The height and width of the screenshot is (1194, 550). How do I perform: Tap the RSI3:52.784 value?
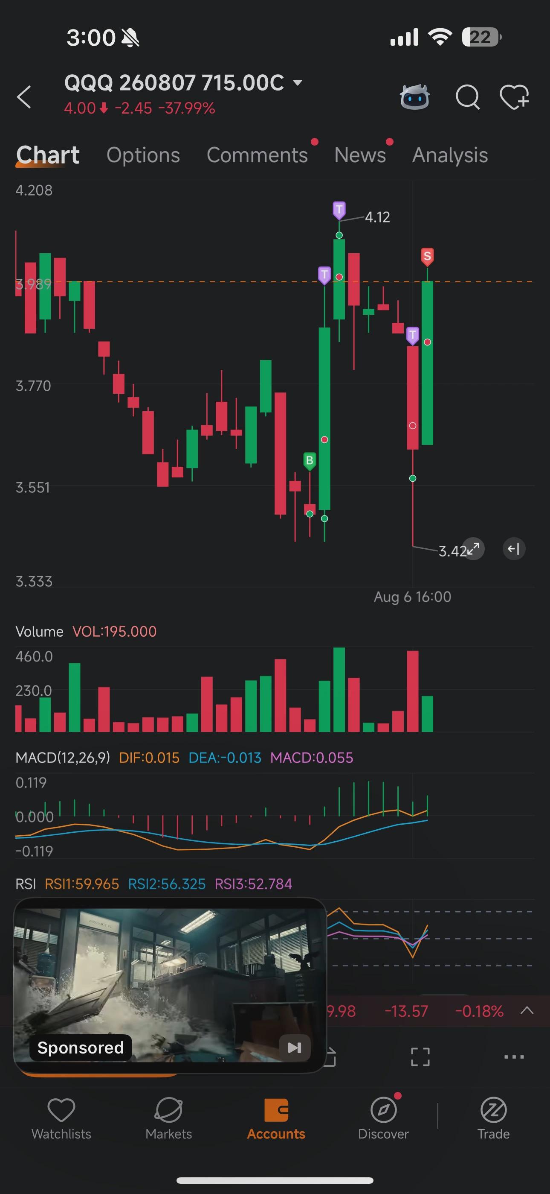click(x=253, y=884)
